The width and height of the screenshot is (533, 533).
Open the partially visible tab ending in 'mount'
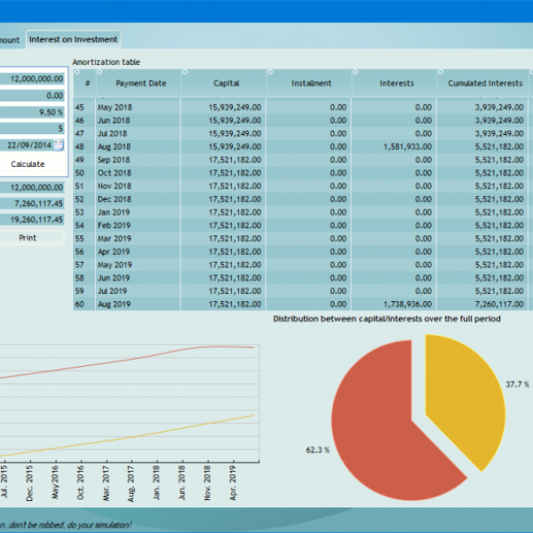tap(10, 39)
